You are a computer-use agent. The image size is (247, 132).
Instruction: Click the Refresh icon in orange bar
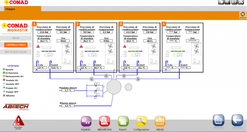(x=243, y=15)
